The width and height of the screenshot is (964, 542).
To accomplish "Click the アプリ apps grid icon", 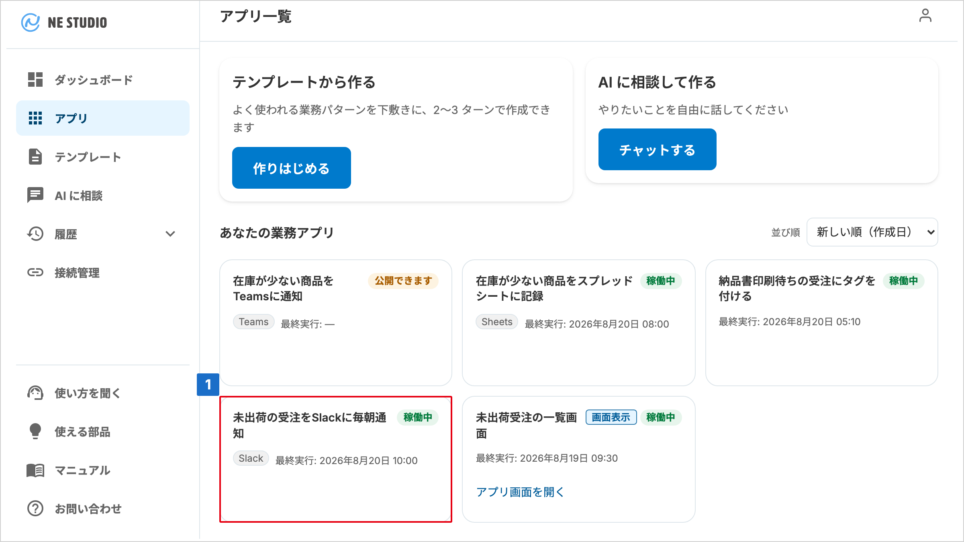I will coord(35,118).
